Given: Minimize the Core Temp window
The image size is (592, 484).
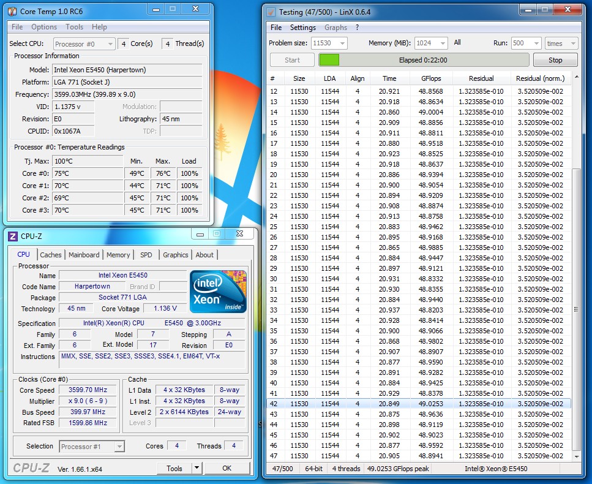Looking at the screenshot, I should coord(156,9).
